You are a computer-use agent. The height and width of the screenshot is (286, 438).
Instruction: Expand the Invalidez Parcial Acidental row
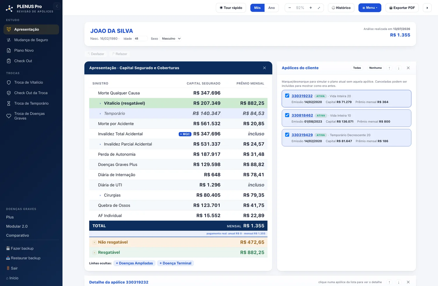point(100,144)
